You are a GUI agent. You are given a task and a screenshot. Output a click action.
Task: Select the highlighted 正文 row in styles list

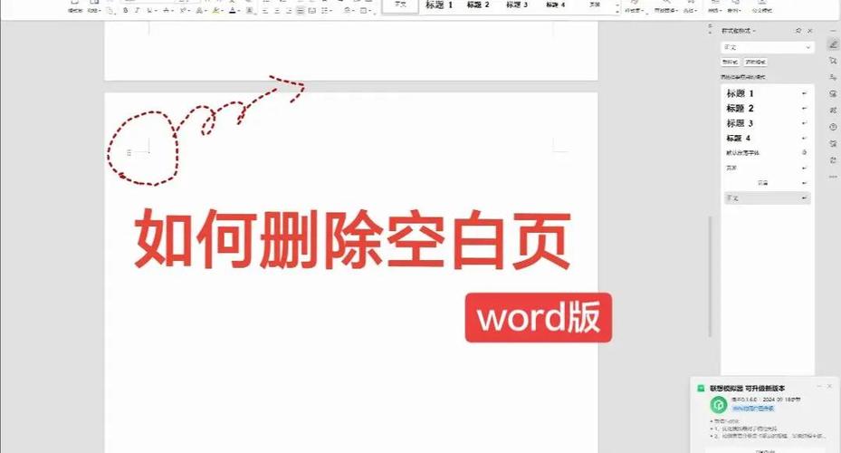coord(767,198)
